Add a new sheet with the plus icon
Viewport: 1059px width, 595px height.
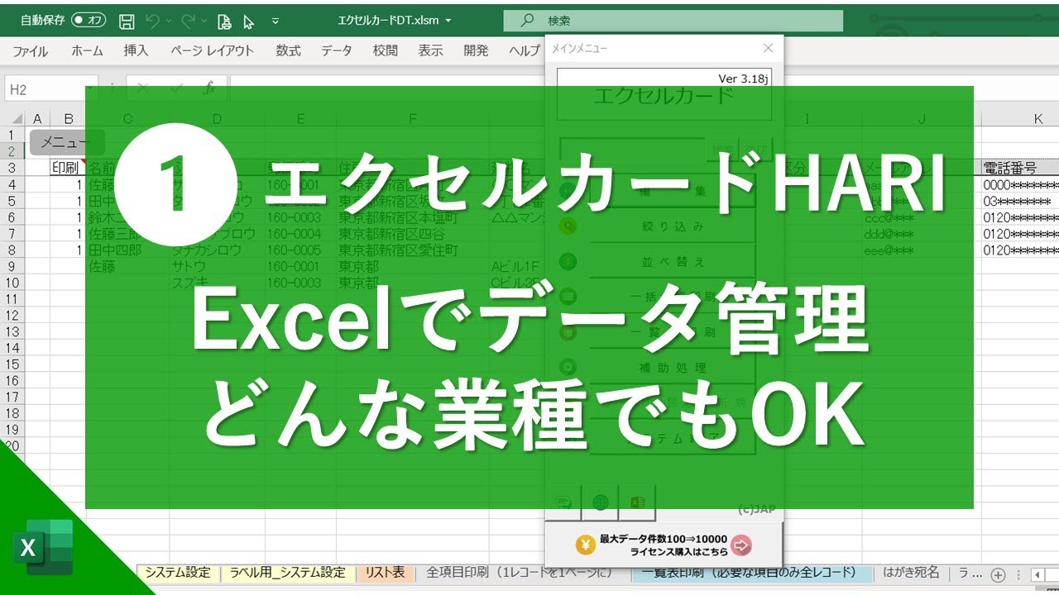(998, 574)
